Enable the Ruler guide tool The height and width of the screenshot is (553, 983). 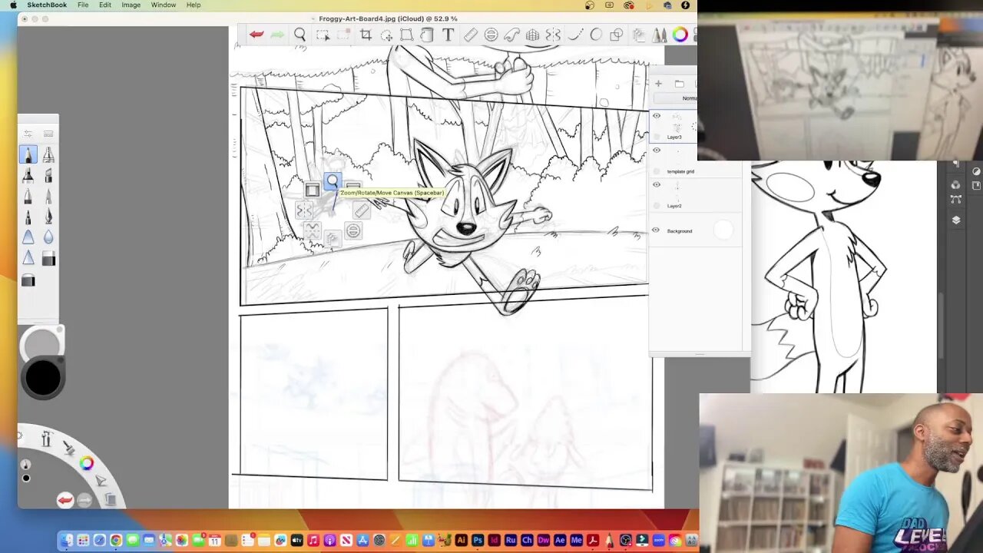tap(471, 35)
